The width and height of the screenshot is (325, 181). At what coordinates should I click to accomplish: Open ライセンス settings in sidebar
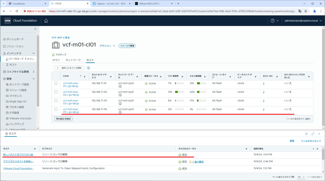click(x=15, y=96)
